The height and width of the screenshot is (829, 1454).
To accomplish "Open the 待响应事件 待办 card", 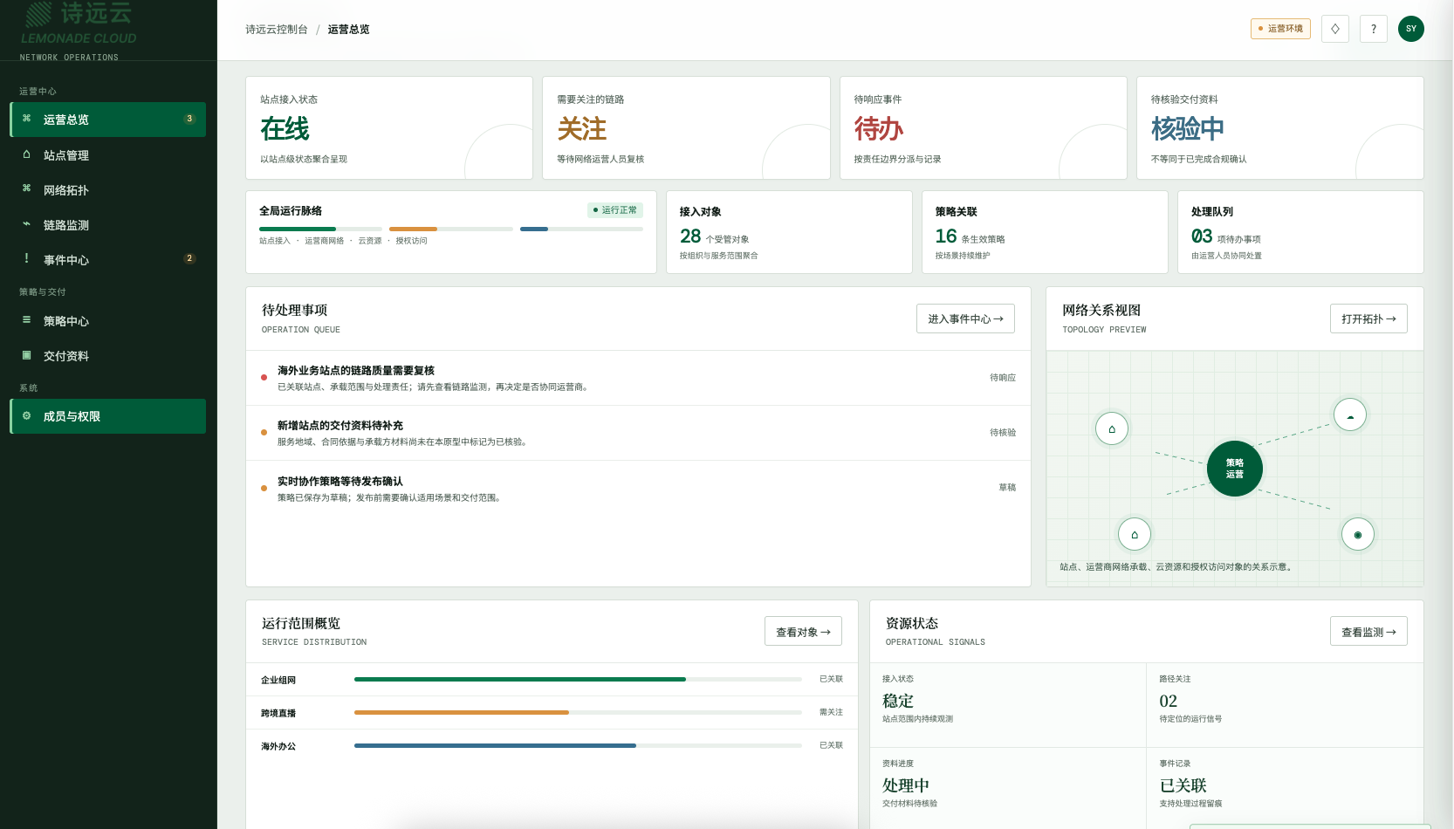I will 984,128.
